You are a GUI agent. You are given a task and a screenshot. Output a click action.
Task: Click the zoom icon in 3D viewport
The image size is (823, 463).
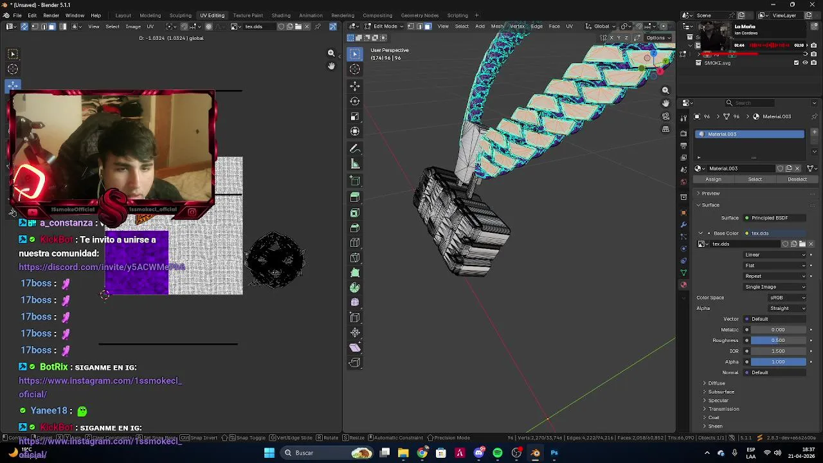(x=665, y=90)
